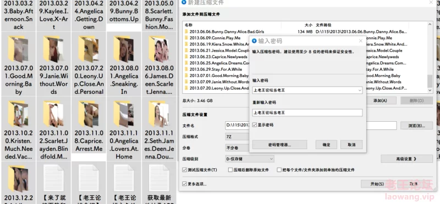Click folder icon of 2013.06.06.Bunny.Danny.Alice.Bad.Girls row
440x204 pixels.
click(186, 32)
